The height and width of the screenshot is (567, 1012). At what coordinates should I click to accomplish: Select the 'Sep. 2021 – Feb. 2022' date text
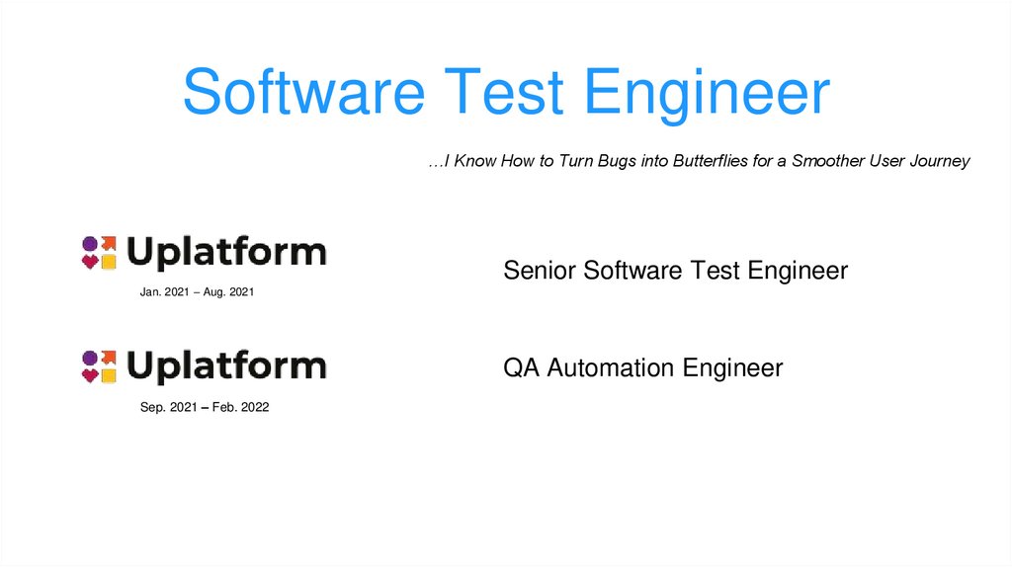point(205,406)
